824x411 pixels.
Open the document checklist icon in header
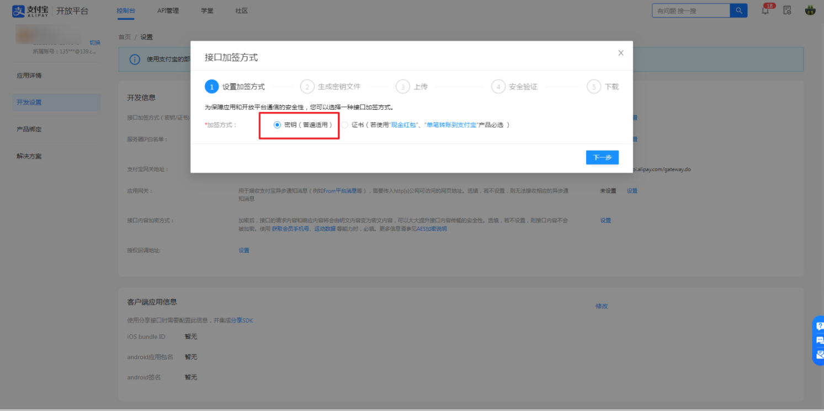point(788,10)
